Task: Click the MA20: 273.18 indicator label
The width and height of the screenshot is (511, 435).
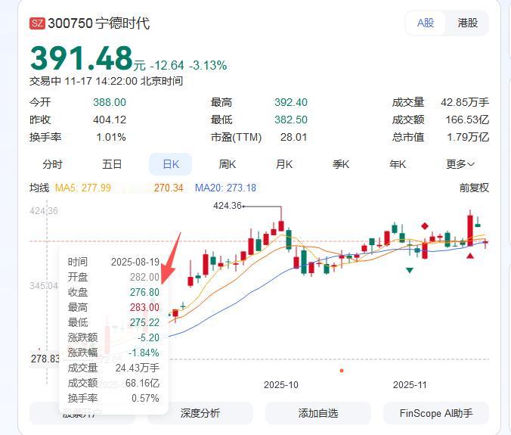Action: [x=225, y=188]
